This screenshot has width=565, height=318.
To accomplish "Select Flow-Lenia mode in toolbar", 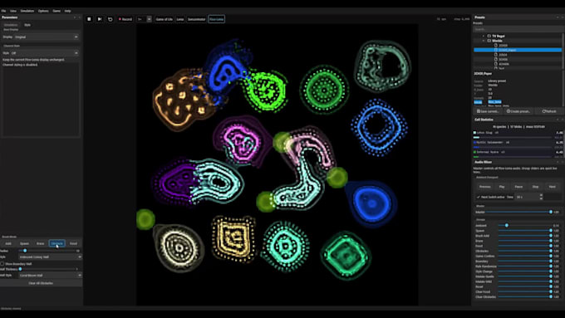I will [217, 19].
